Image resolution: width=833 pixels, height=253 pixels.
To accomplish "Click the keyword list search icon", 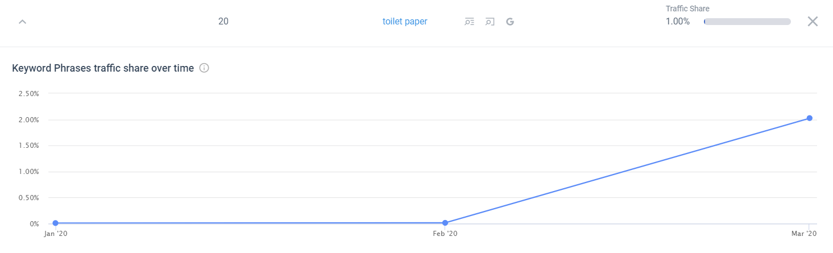I will [469, 22].
